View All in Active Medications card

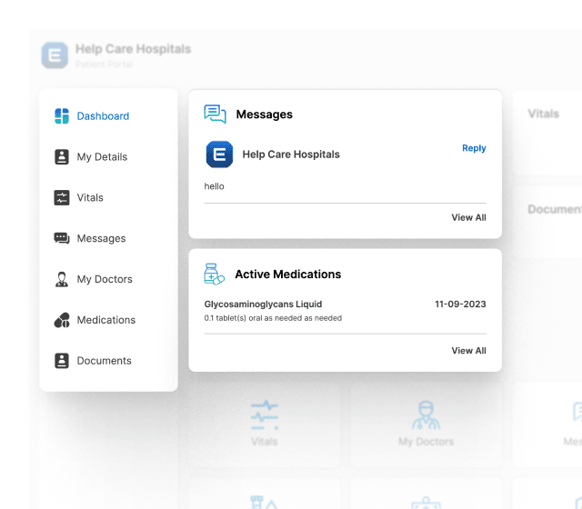(x=468, y=350)
